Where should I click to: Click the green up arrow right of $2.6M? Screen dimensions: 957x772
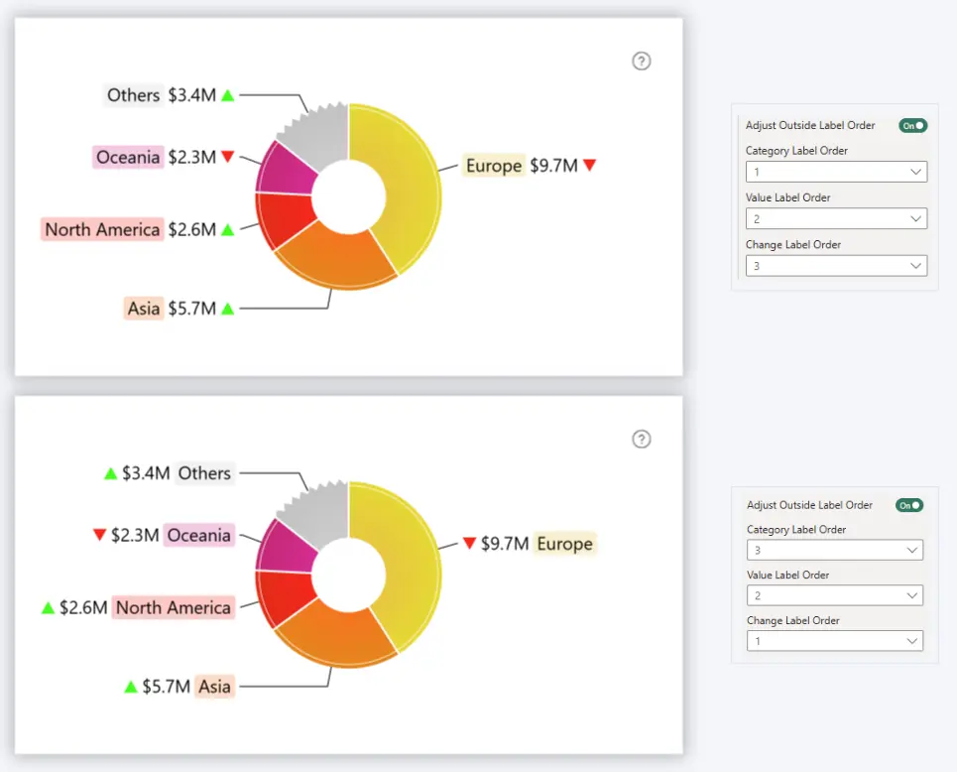pos(227,229)
